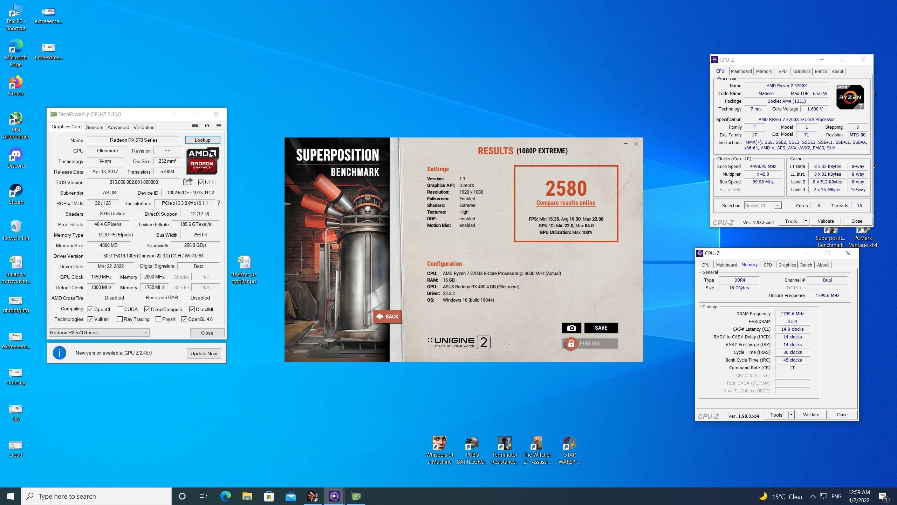Click PUBLISH button in Superposition
897x505 pixels.
(589, 343)
